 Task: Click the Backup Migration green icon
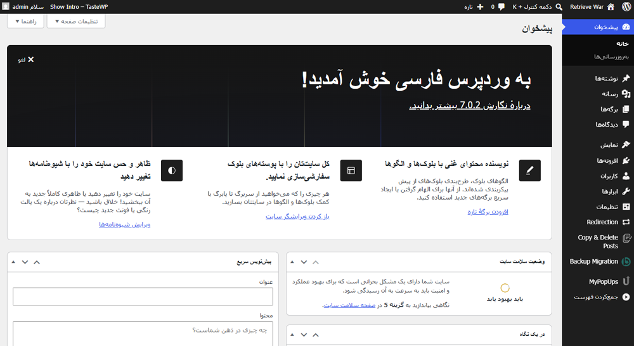click(x=626, y=262)
